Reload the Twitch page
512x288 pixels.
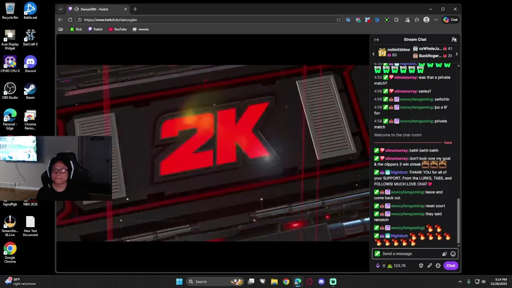[70, 20]
